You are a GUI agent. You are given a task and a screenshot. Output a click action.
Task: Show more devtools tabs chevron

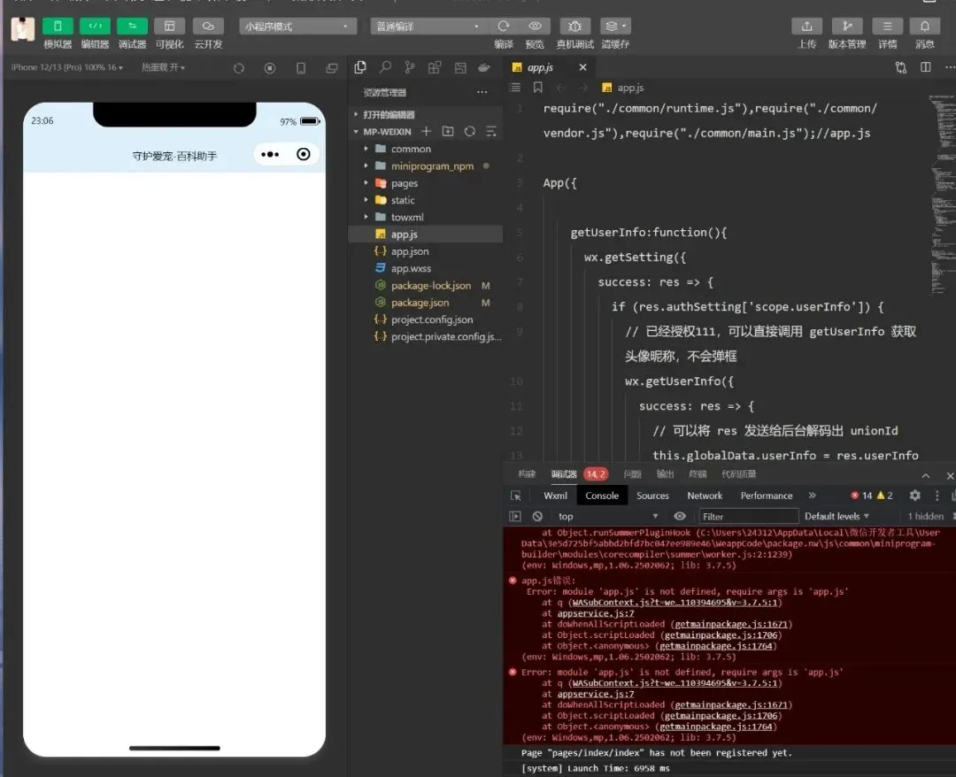point(812,496)
